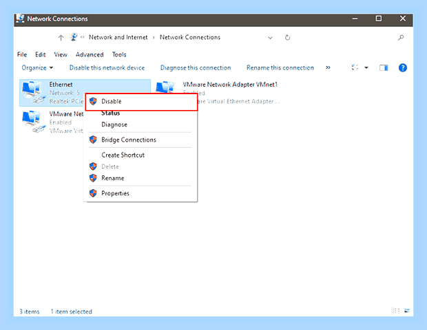
Task: Open the File menu
Action: pos(22,54)
